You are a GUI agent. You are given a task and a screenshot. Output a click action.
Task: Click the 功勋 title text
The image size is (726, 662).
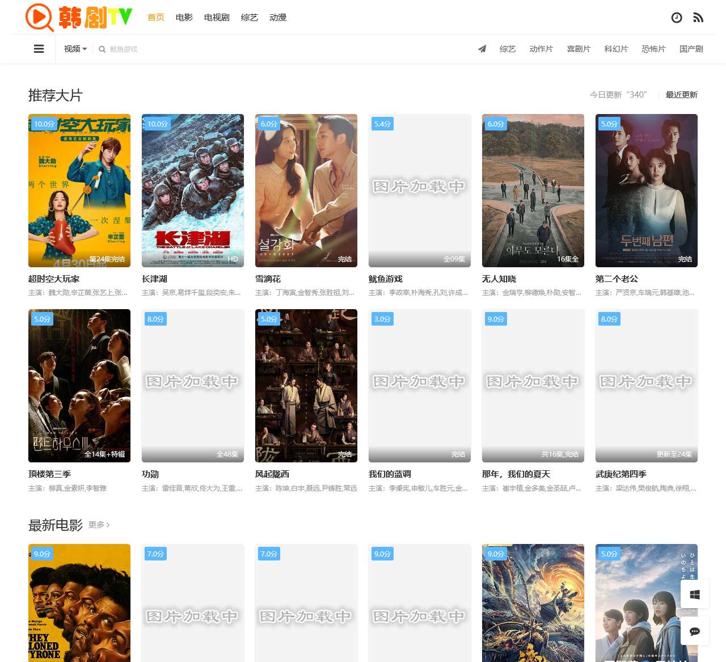[150, 474]
